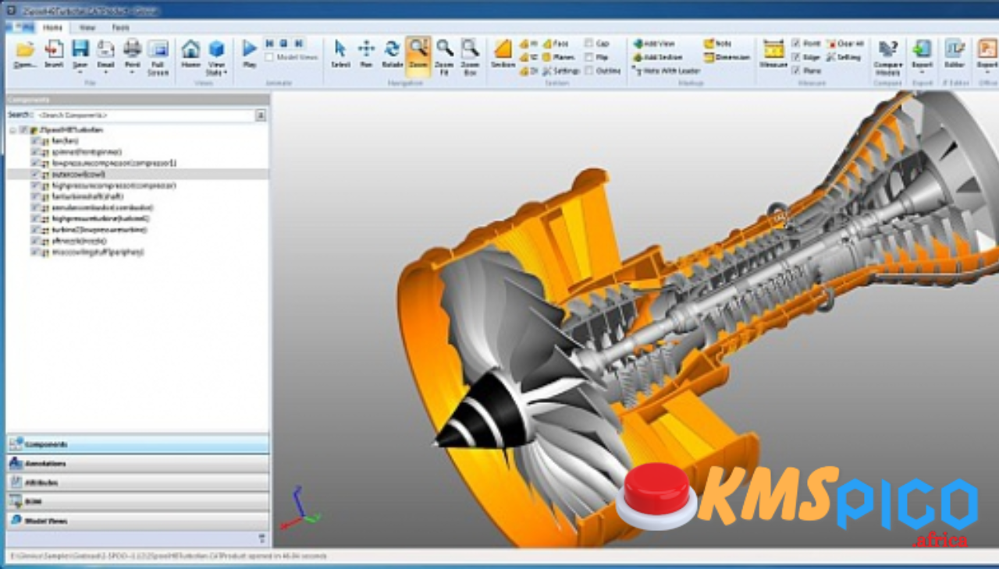This screenshot has height=569, width=999.
Task: Jump to the first model view in Animate
Action: pyautogui.click(x=269, y=44)
